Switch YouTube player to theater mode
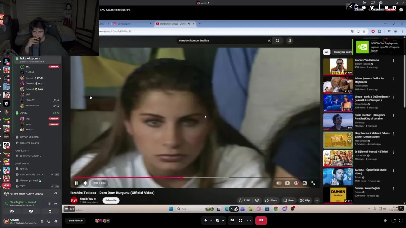 point(304,183)
